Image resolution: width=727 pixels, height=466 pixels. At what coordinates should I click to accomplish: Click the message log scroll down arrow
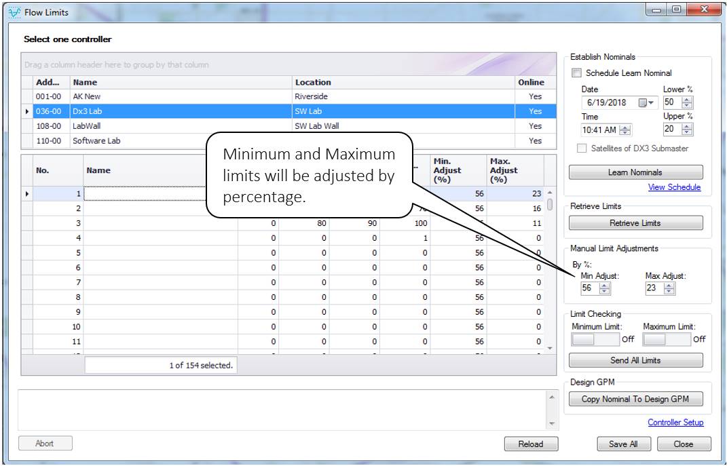click(552, 423)
